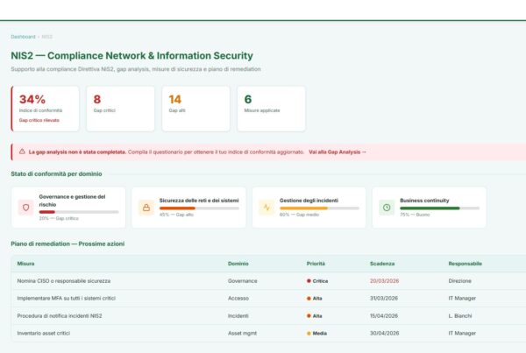Click the lock icon for Sicurezza delle reti
The width and height of the screenshot is (526, 353).
pos(146,208)
